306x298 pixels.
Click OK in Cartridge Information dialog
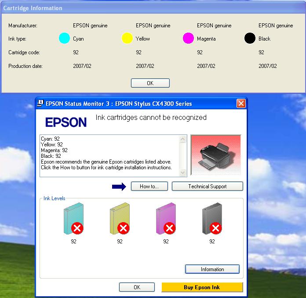coord(150,83)
